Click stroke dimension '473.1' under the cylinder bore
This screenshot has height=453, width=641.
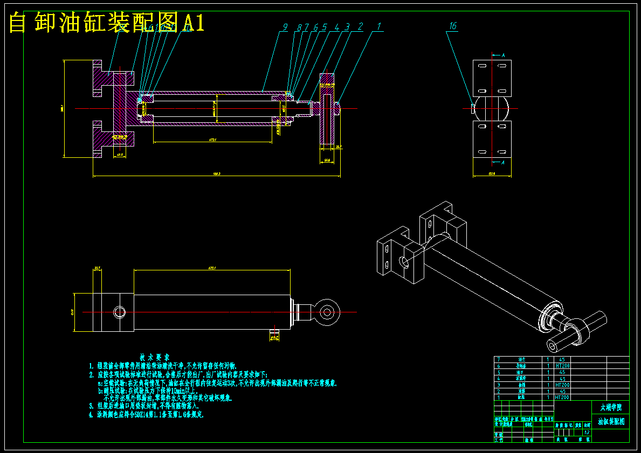(212, 140)
